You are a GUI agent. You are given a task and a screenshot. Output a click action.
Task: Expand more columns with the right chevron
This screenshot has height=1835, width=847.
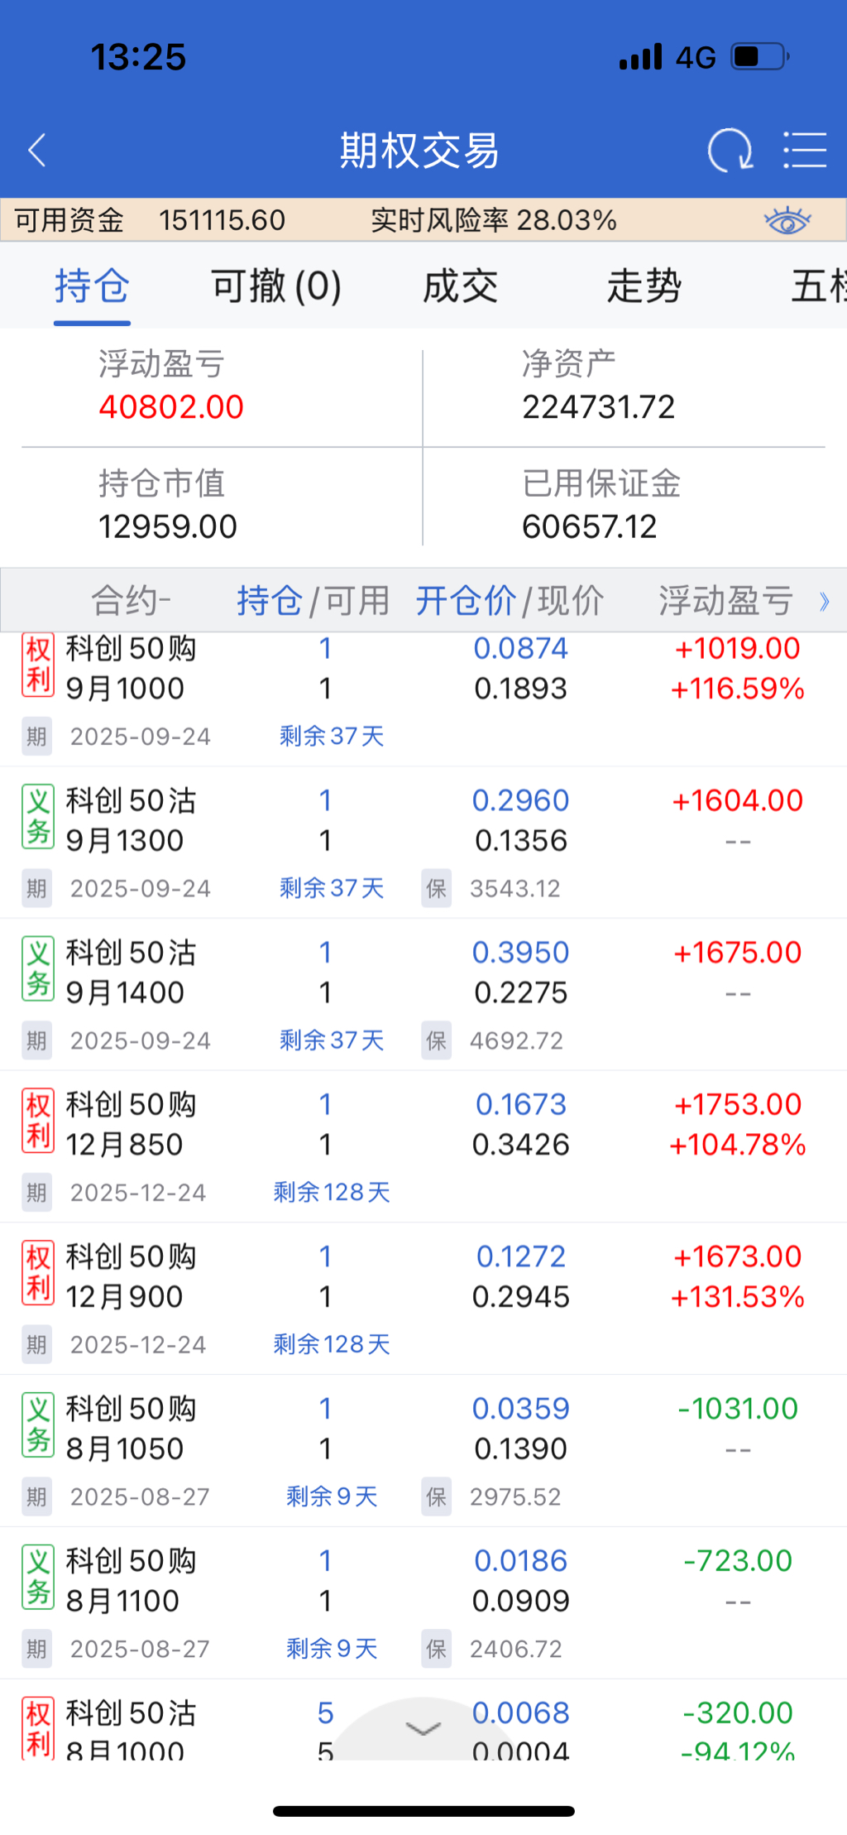coord(824,602)
